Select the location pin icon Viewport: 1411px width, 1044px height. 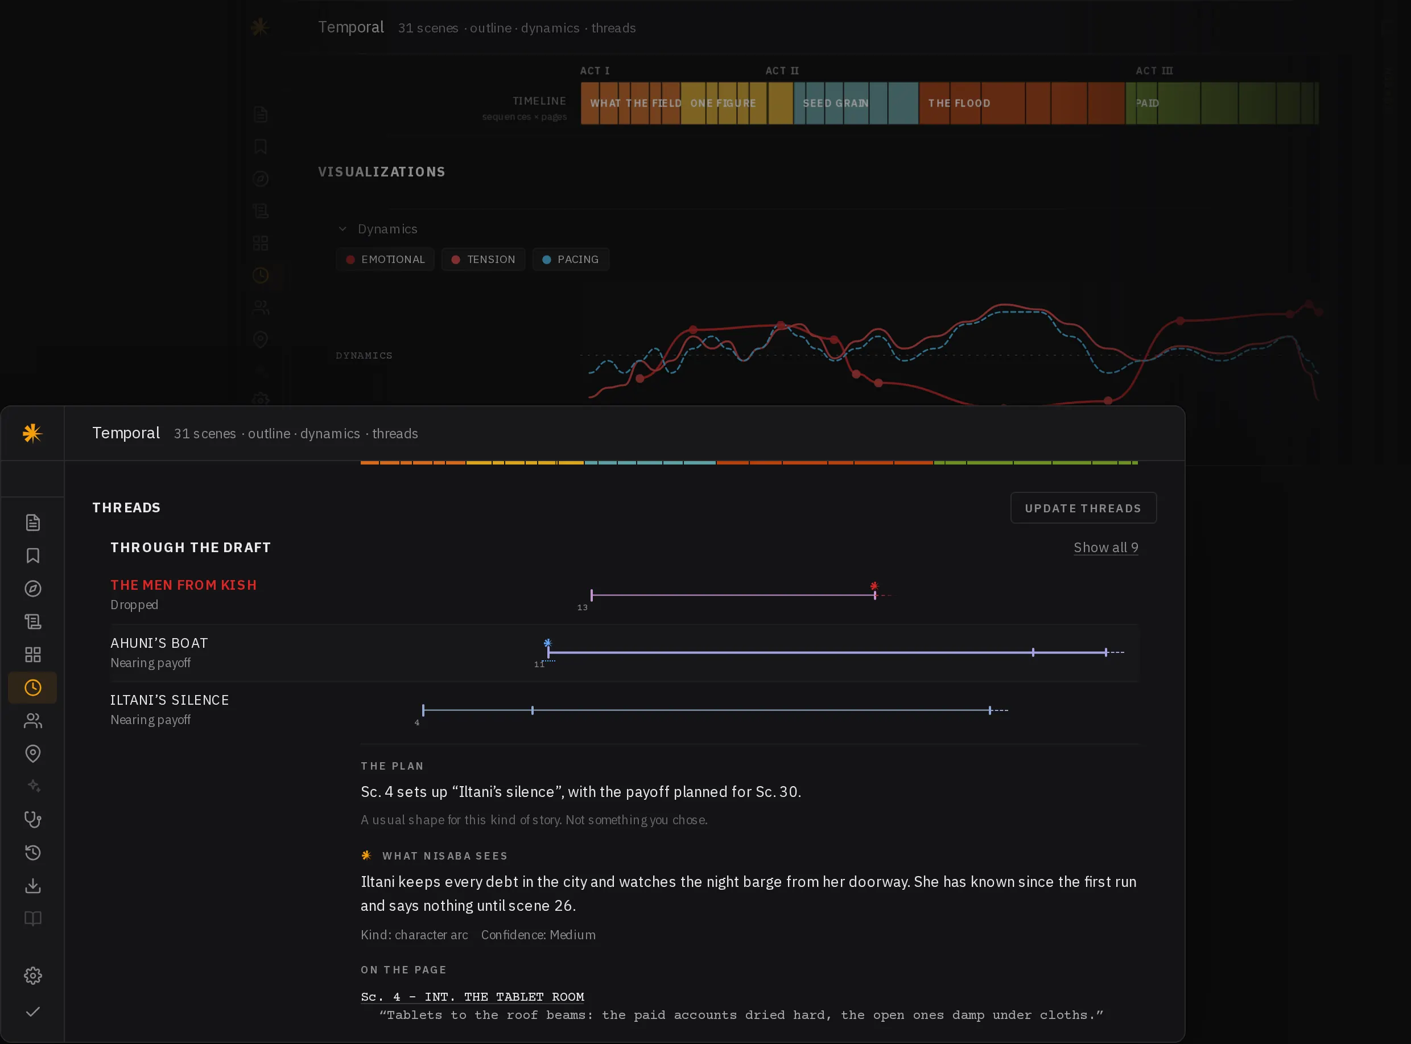pyautogui.click(x=33, y=753)
